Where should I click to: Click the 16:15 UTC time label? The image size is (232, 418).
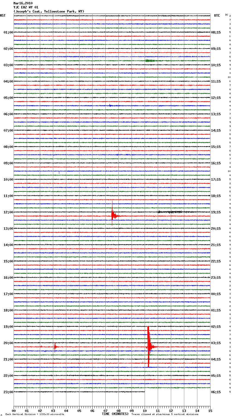[216, 163]
